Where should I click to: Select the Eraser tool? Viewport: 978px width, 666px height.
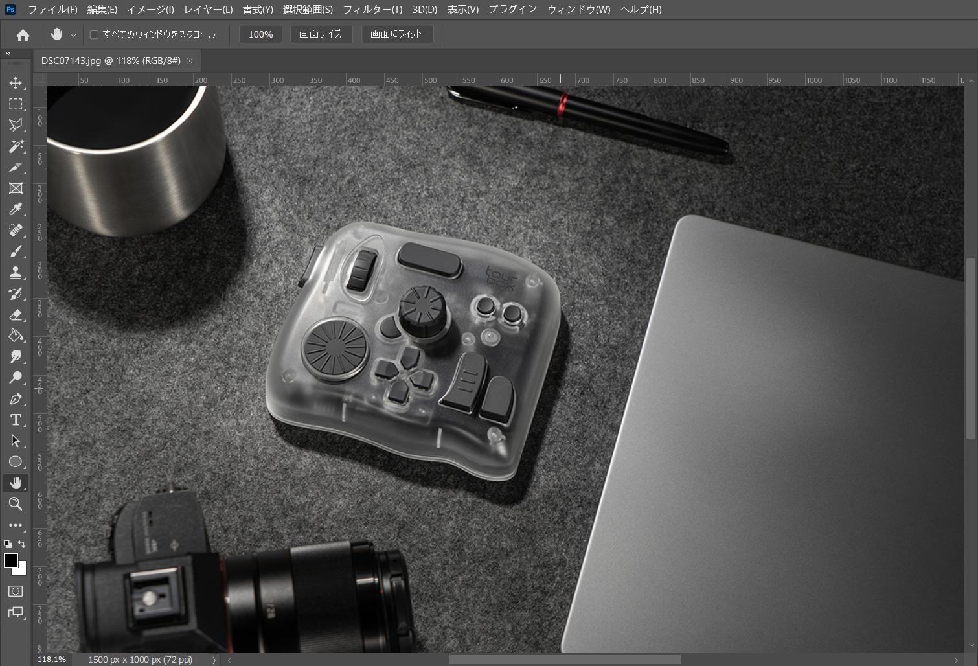coord(16,314)
